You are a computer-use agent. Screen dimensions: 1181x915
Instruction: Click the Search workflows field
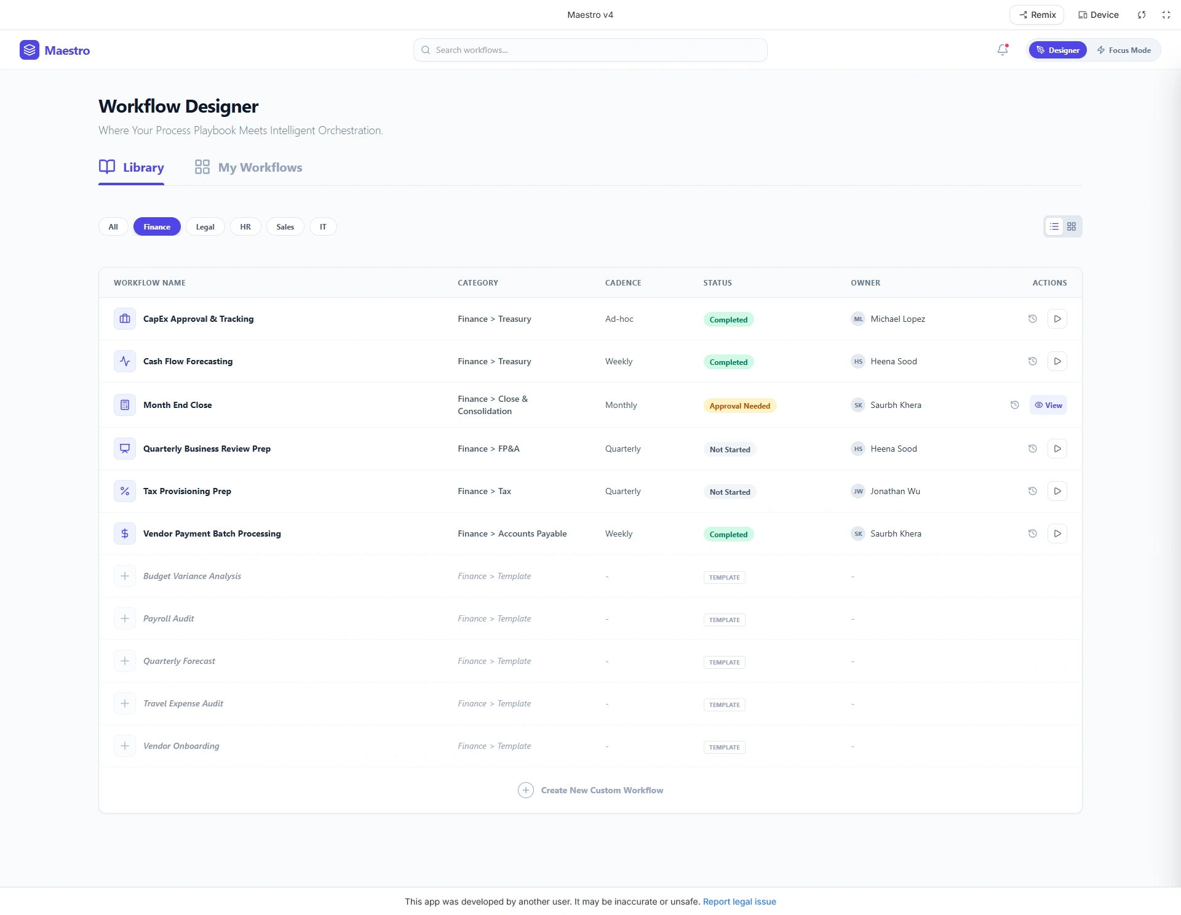coord(590,50)
